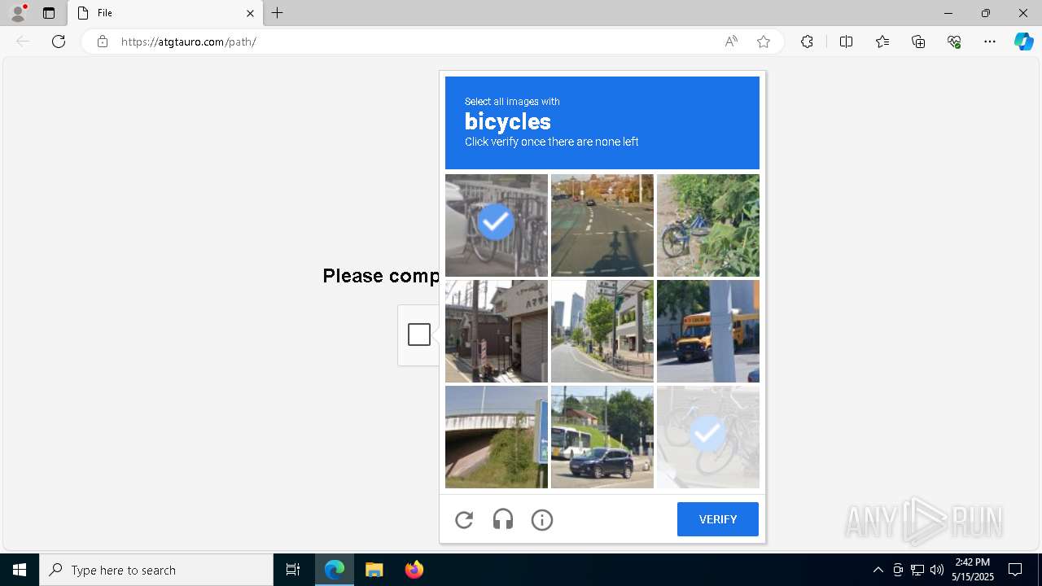The width and height of the screenshot is (1042, 586).
Task: Select the curved street with skyscraper tile
Action: click(x=602, y=331)
